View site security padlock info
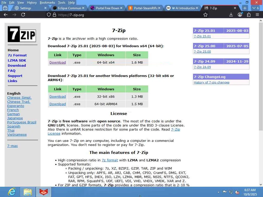This screenshot has width=263, height=197. [54, 15]
